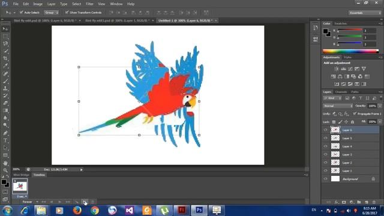Click the red R slider in Color panel
The image size is (384, 216).
[349, 31]
